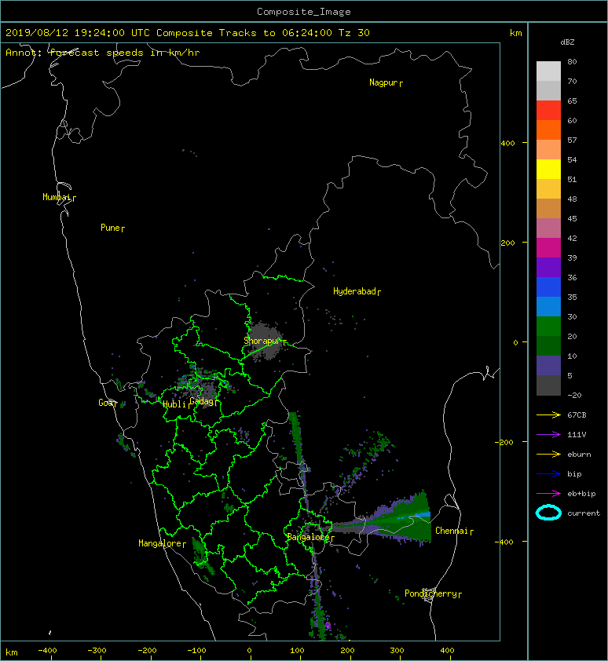Viewport: 608px width, 661px height.
Task: Click the yellow 67CB arrow legend icon
Action: [548, 414]
